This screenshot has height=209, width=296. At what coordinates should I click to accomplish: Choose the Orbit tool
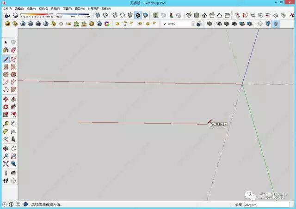[6, 149]
